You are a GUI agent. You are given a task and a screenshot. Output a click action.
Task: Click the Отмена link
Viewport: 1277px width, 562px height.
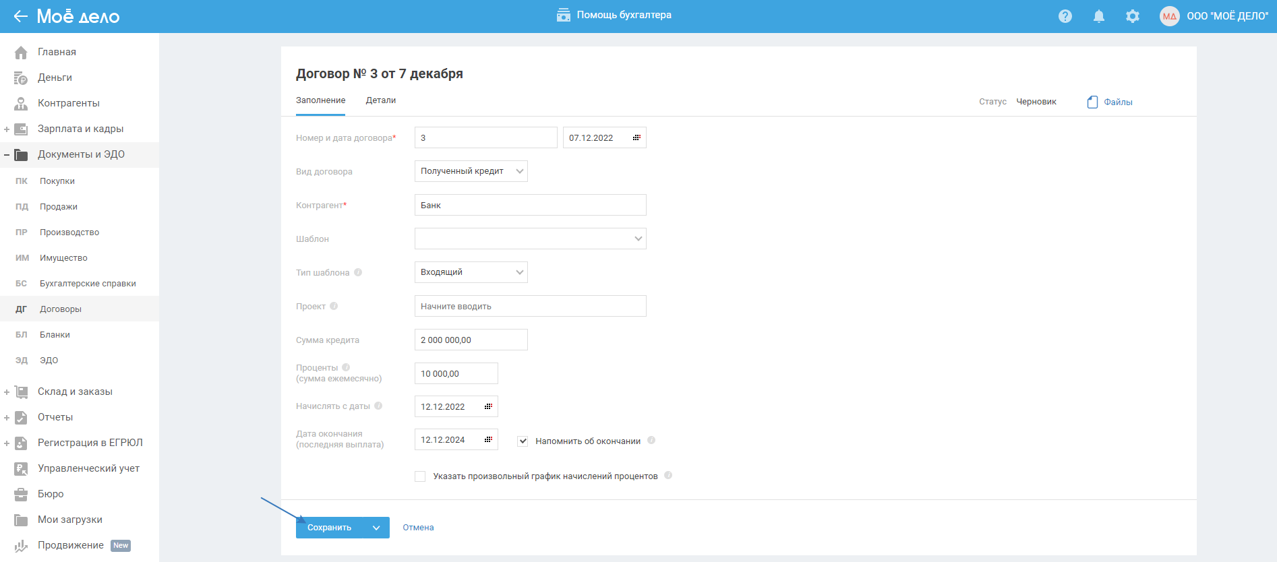tap(418, 528)
